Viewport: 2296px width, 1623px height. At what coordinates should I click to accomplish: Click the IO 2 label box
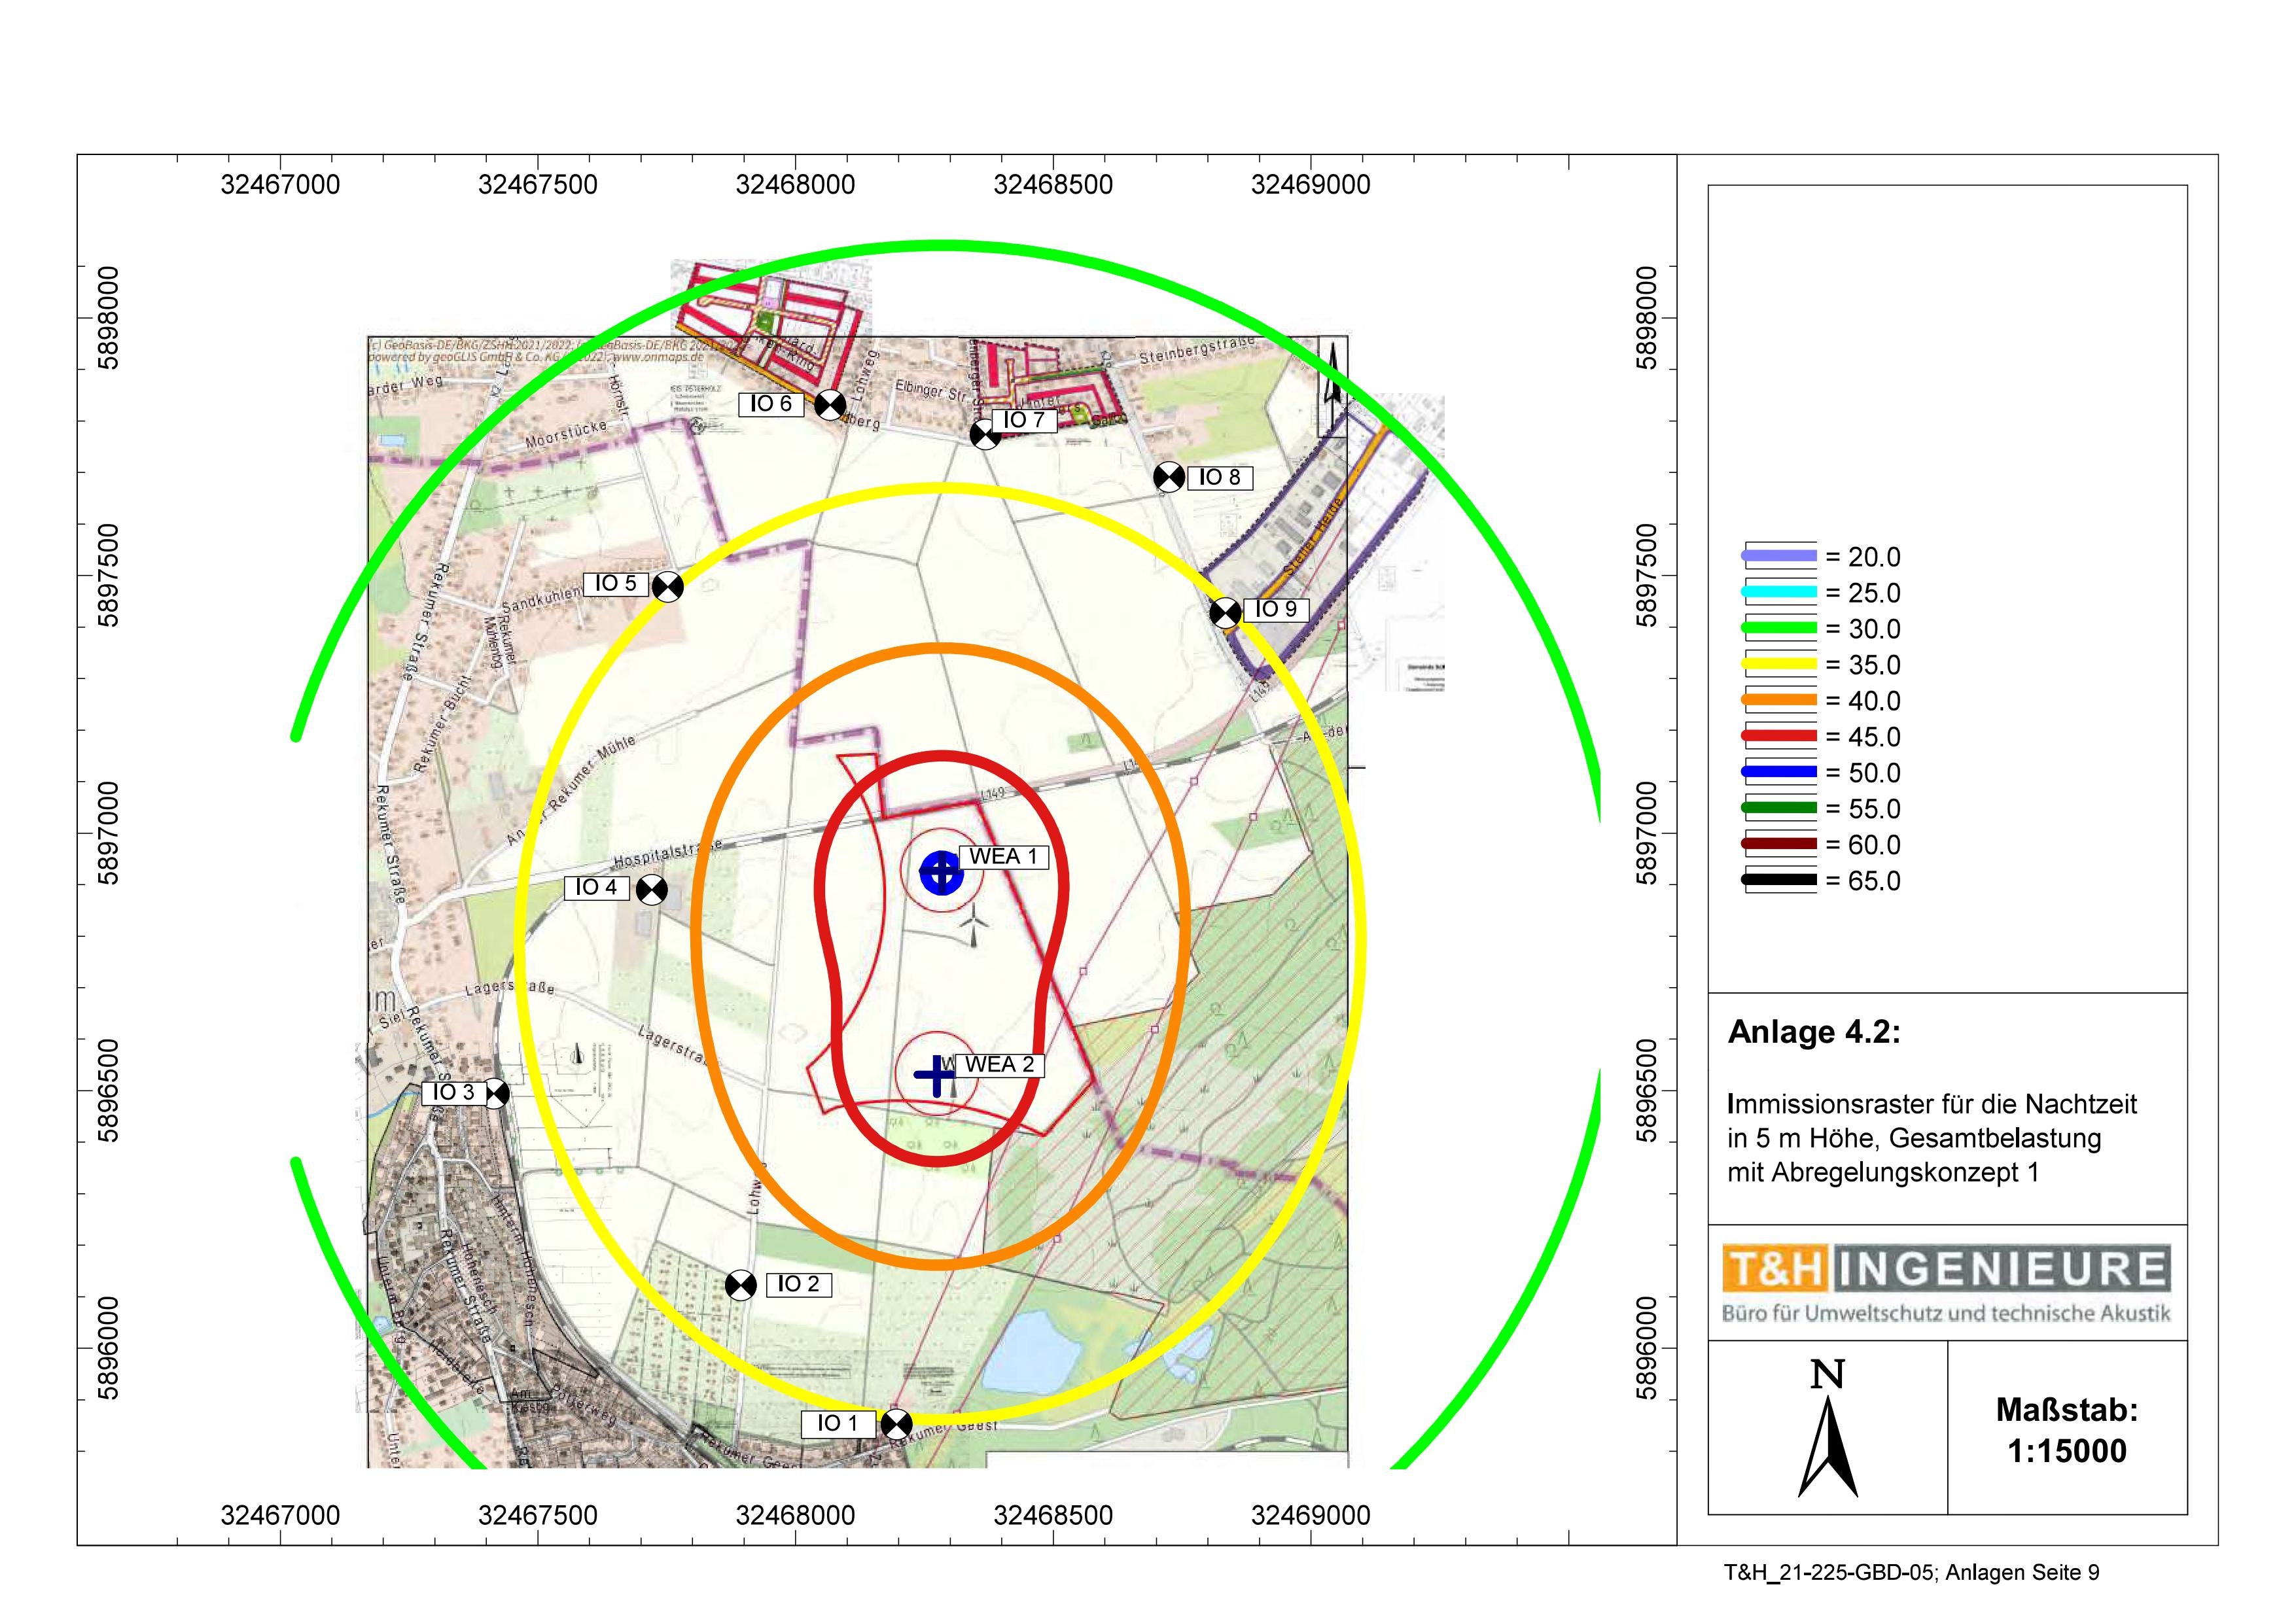click(799, 1285)
